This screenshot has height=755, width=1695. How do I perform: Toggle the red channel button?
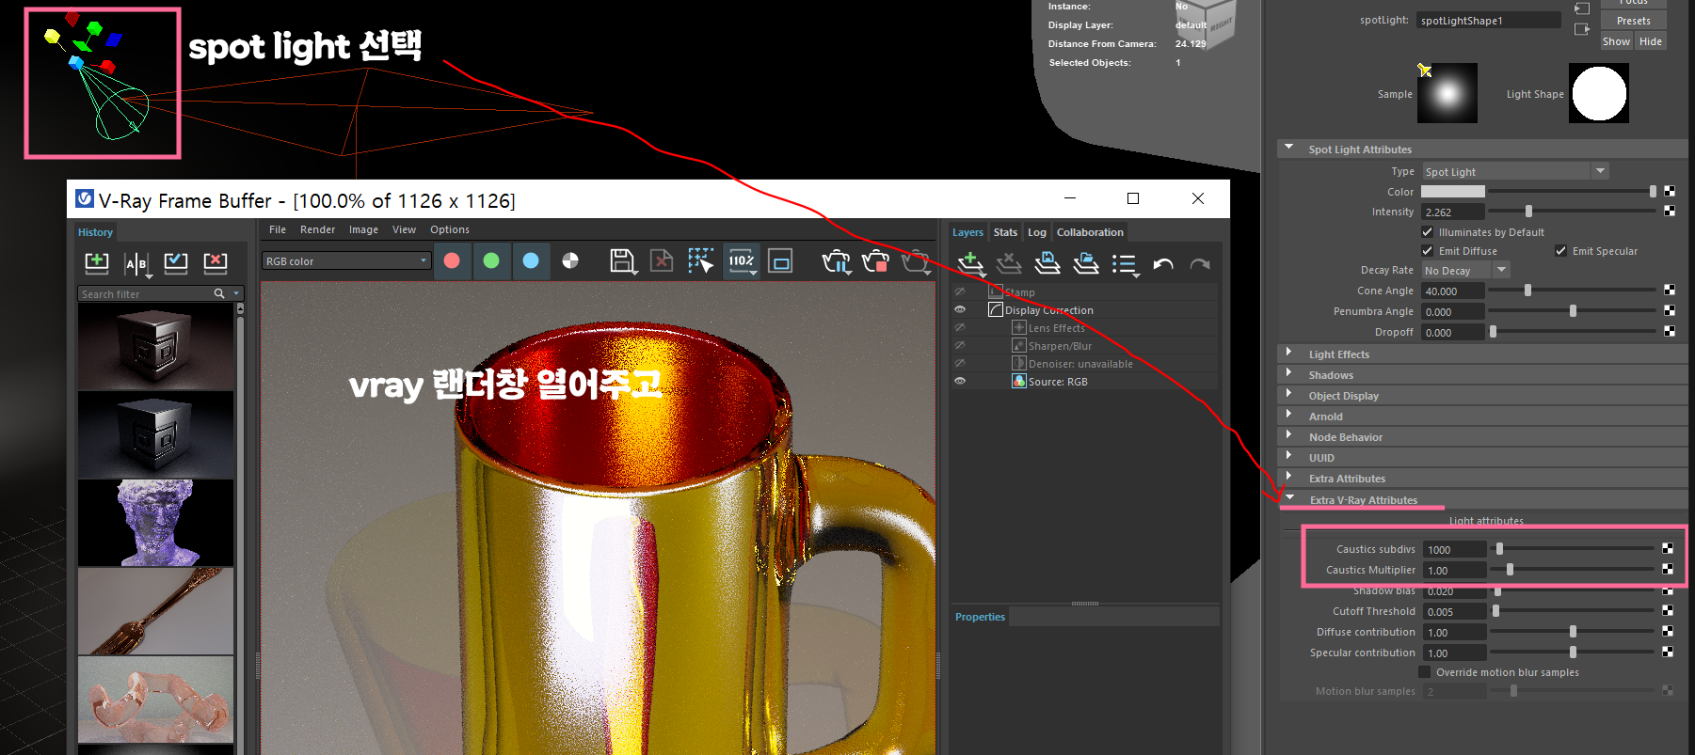click(452, 260)
